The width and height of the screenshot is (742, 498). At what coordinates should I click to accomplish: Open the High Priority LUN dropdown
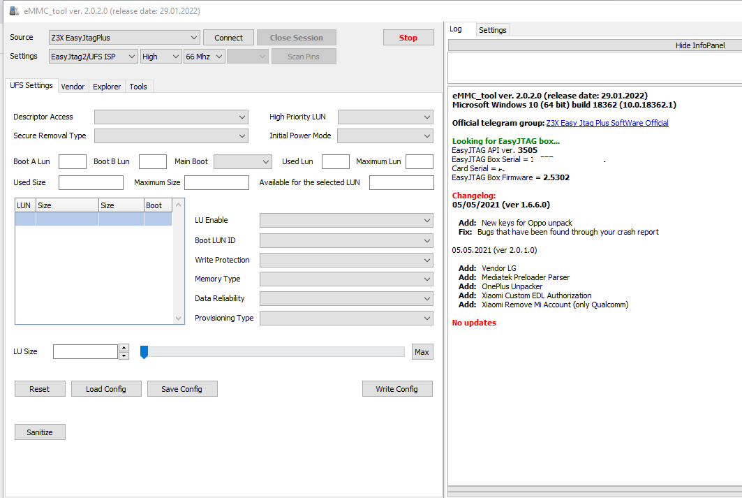(385, 117)
